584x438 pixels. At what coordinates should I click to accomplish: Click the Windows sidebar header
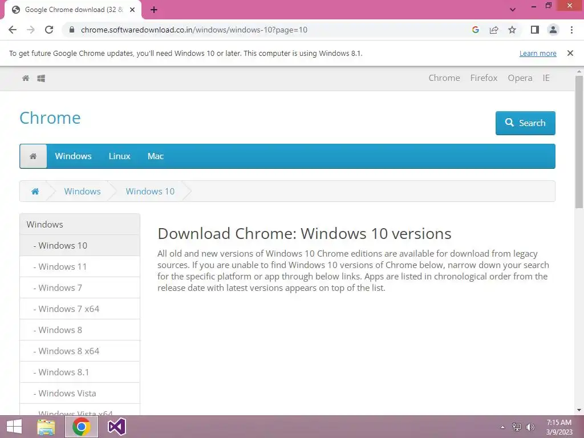coord(80,224)
